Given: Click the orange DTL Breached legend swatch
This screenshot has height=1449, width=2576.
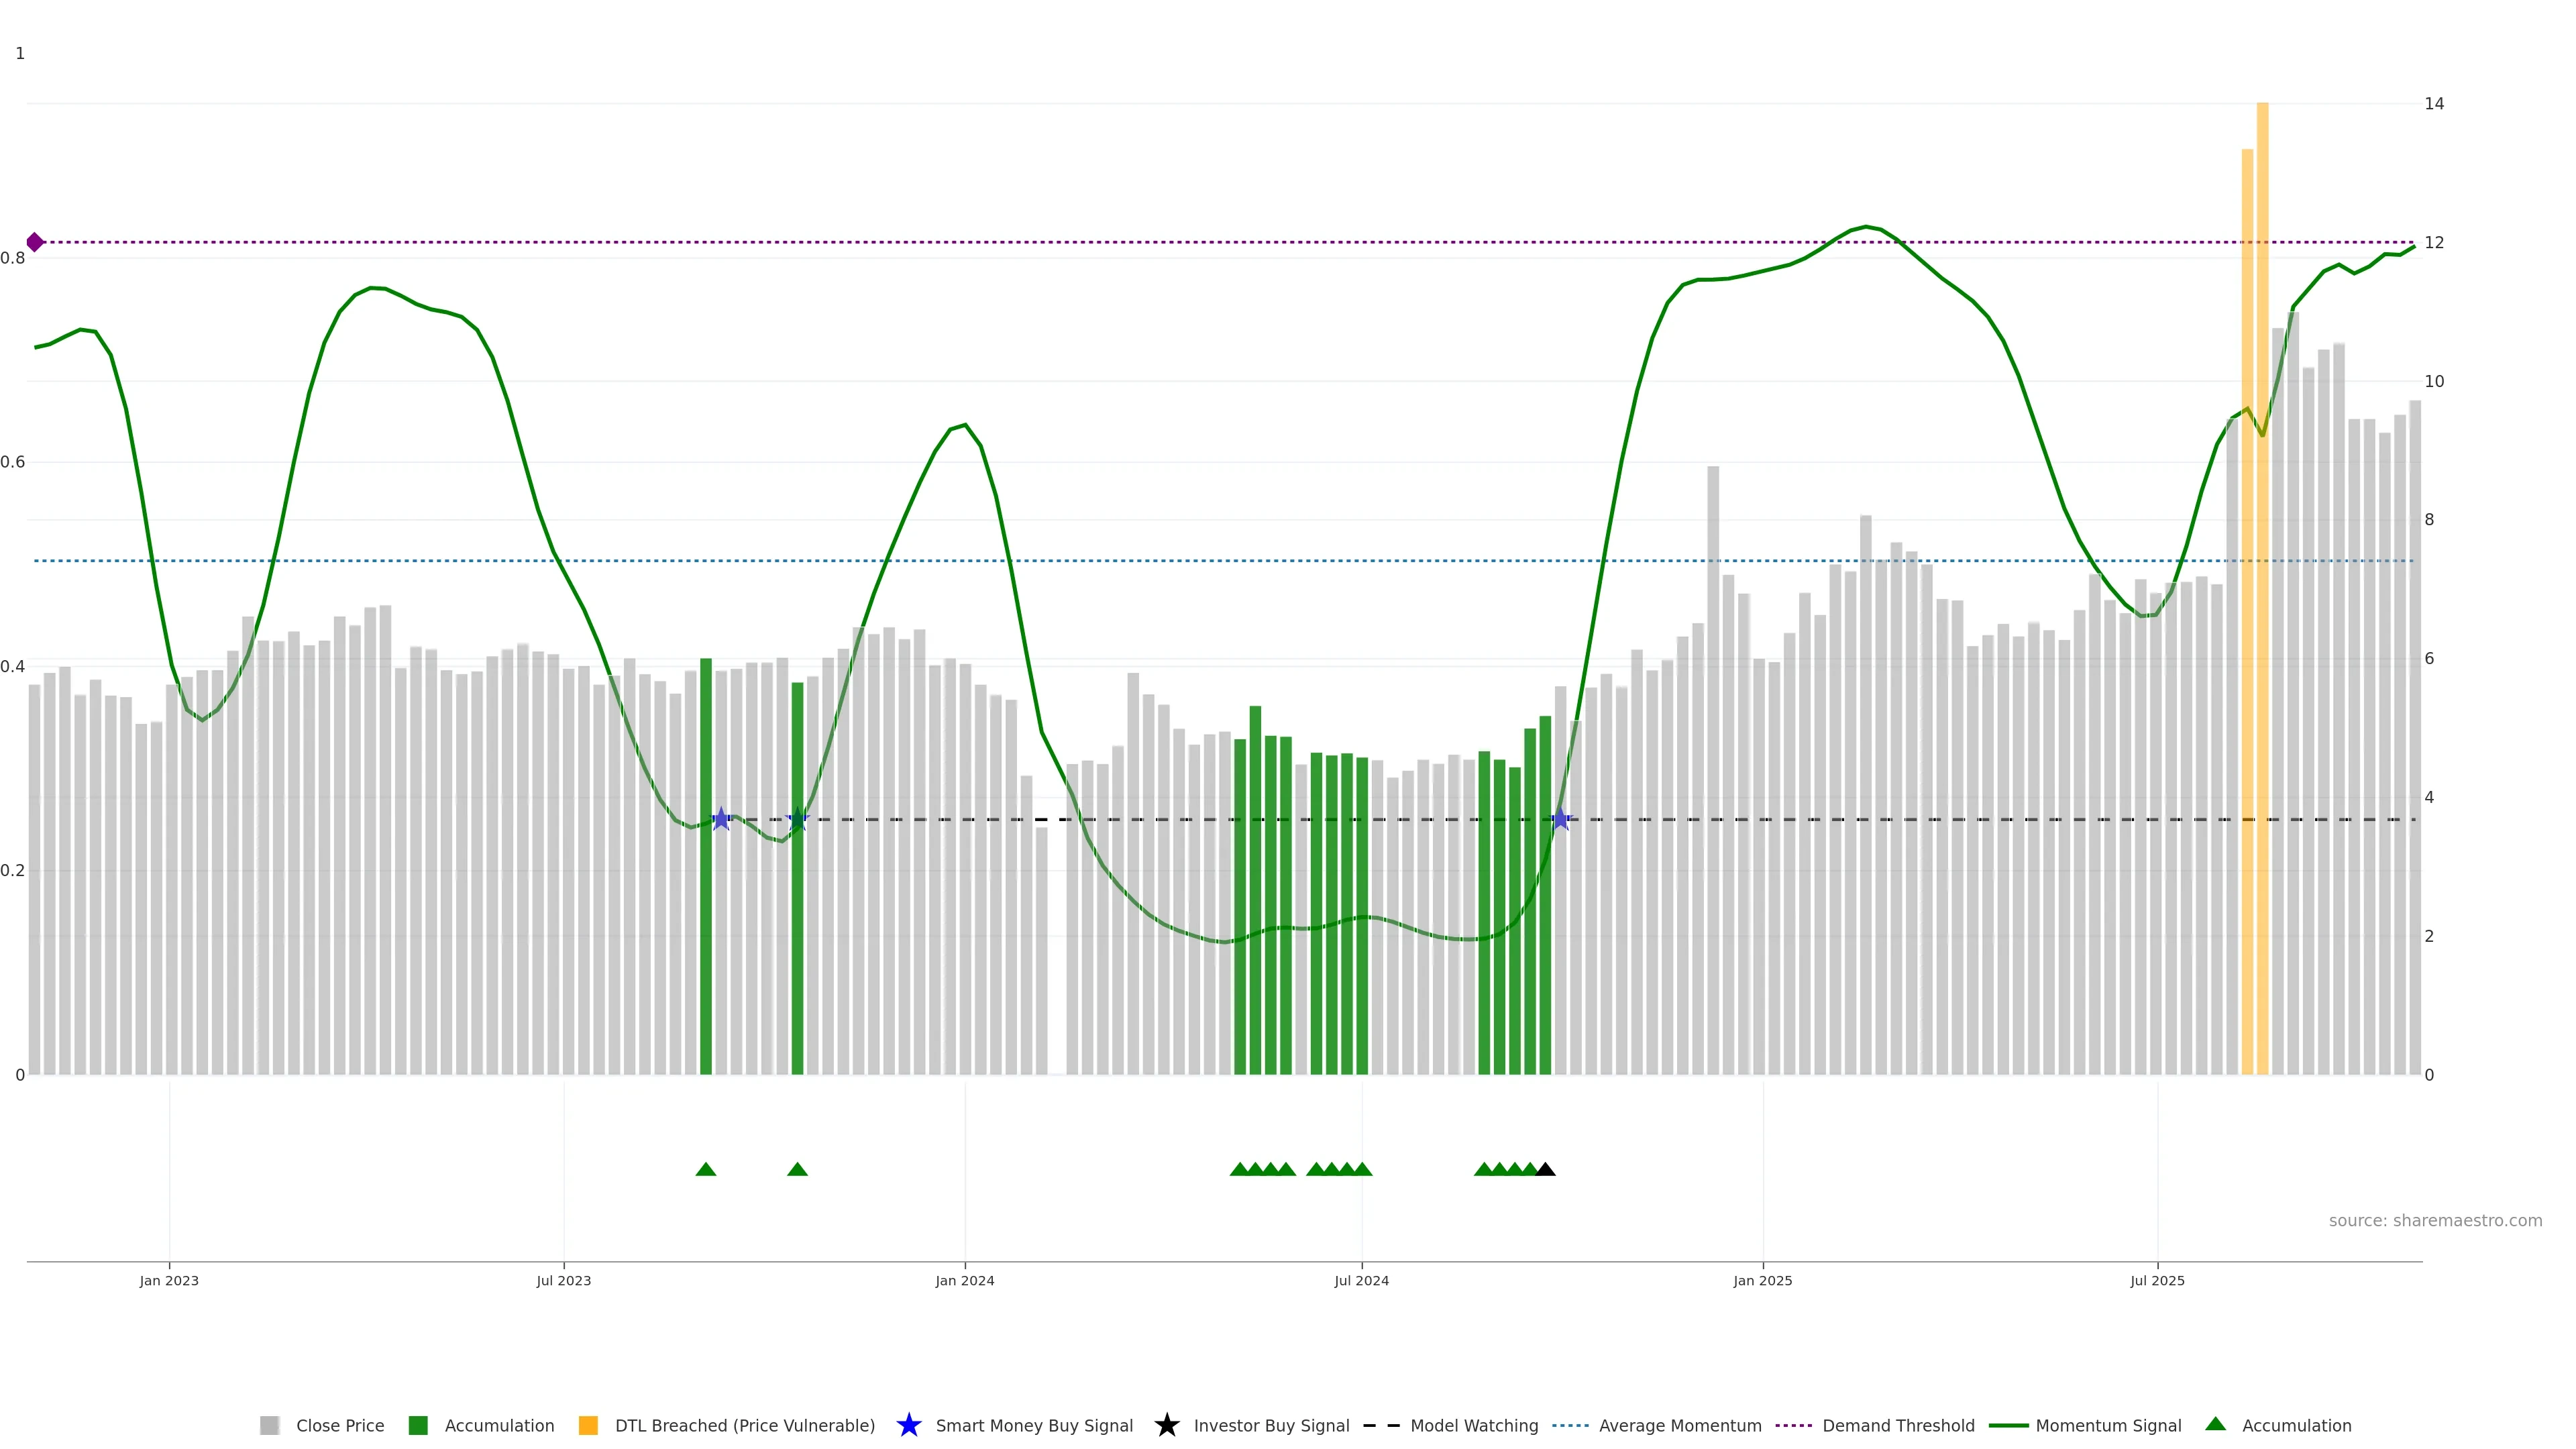Looking at the screenshot, I should (x=588, y=1425).
